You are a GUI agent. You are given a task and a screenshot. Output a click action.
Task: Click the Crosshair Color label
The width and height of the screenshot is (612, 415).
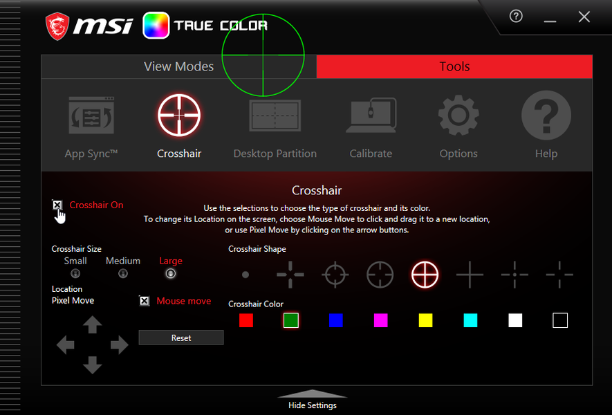pyautogui.click(x=256, y=304)
